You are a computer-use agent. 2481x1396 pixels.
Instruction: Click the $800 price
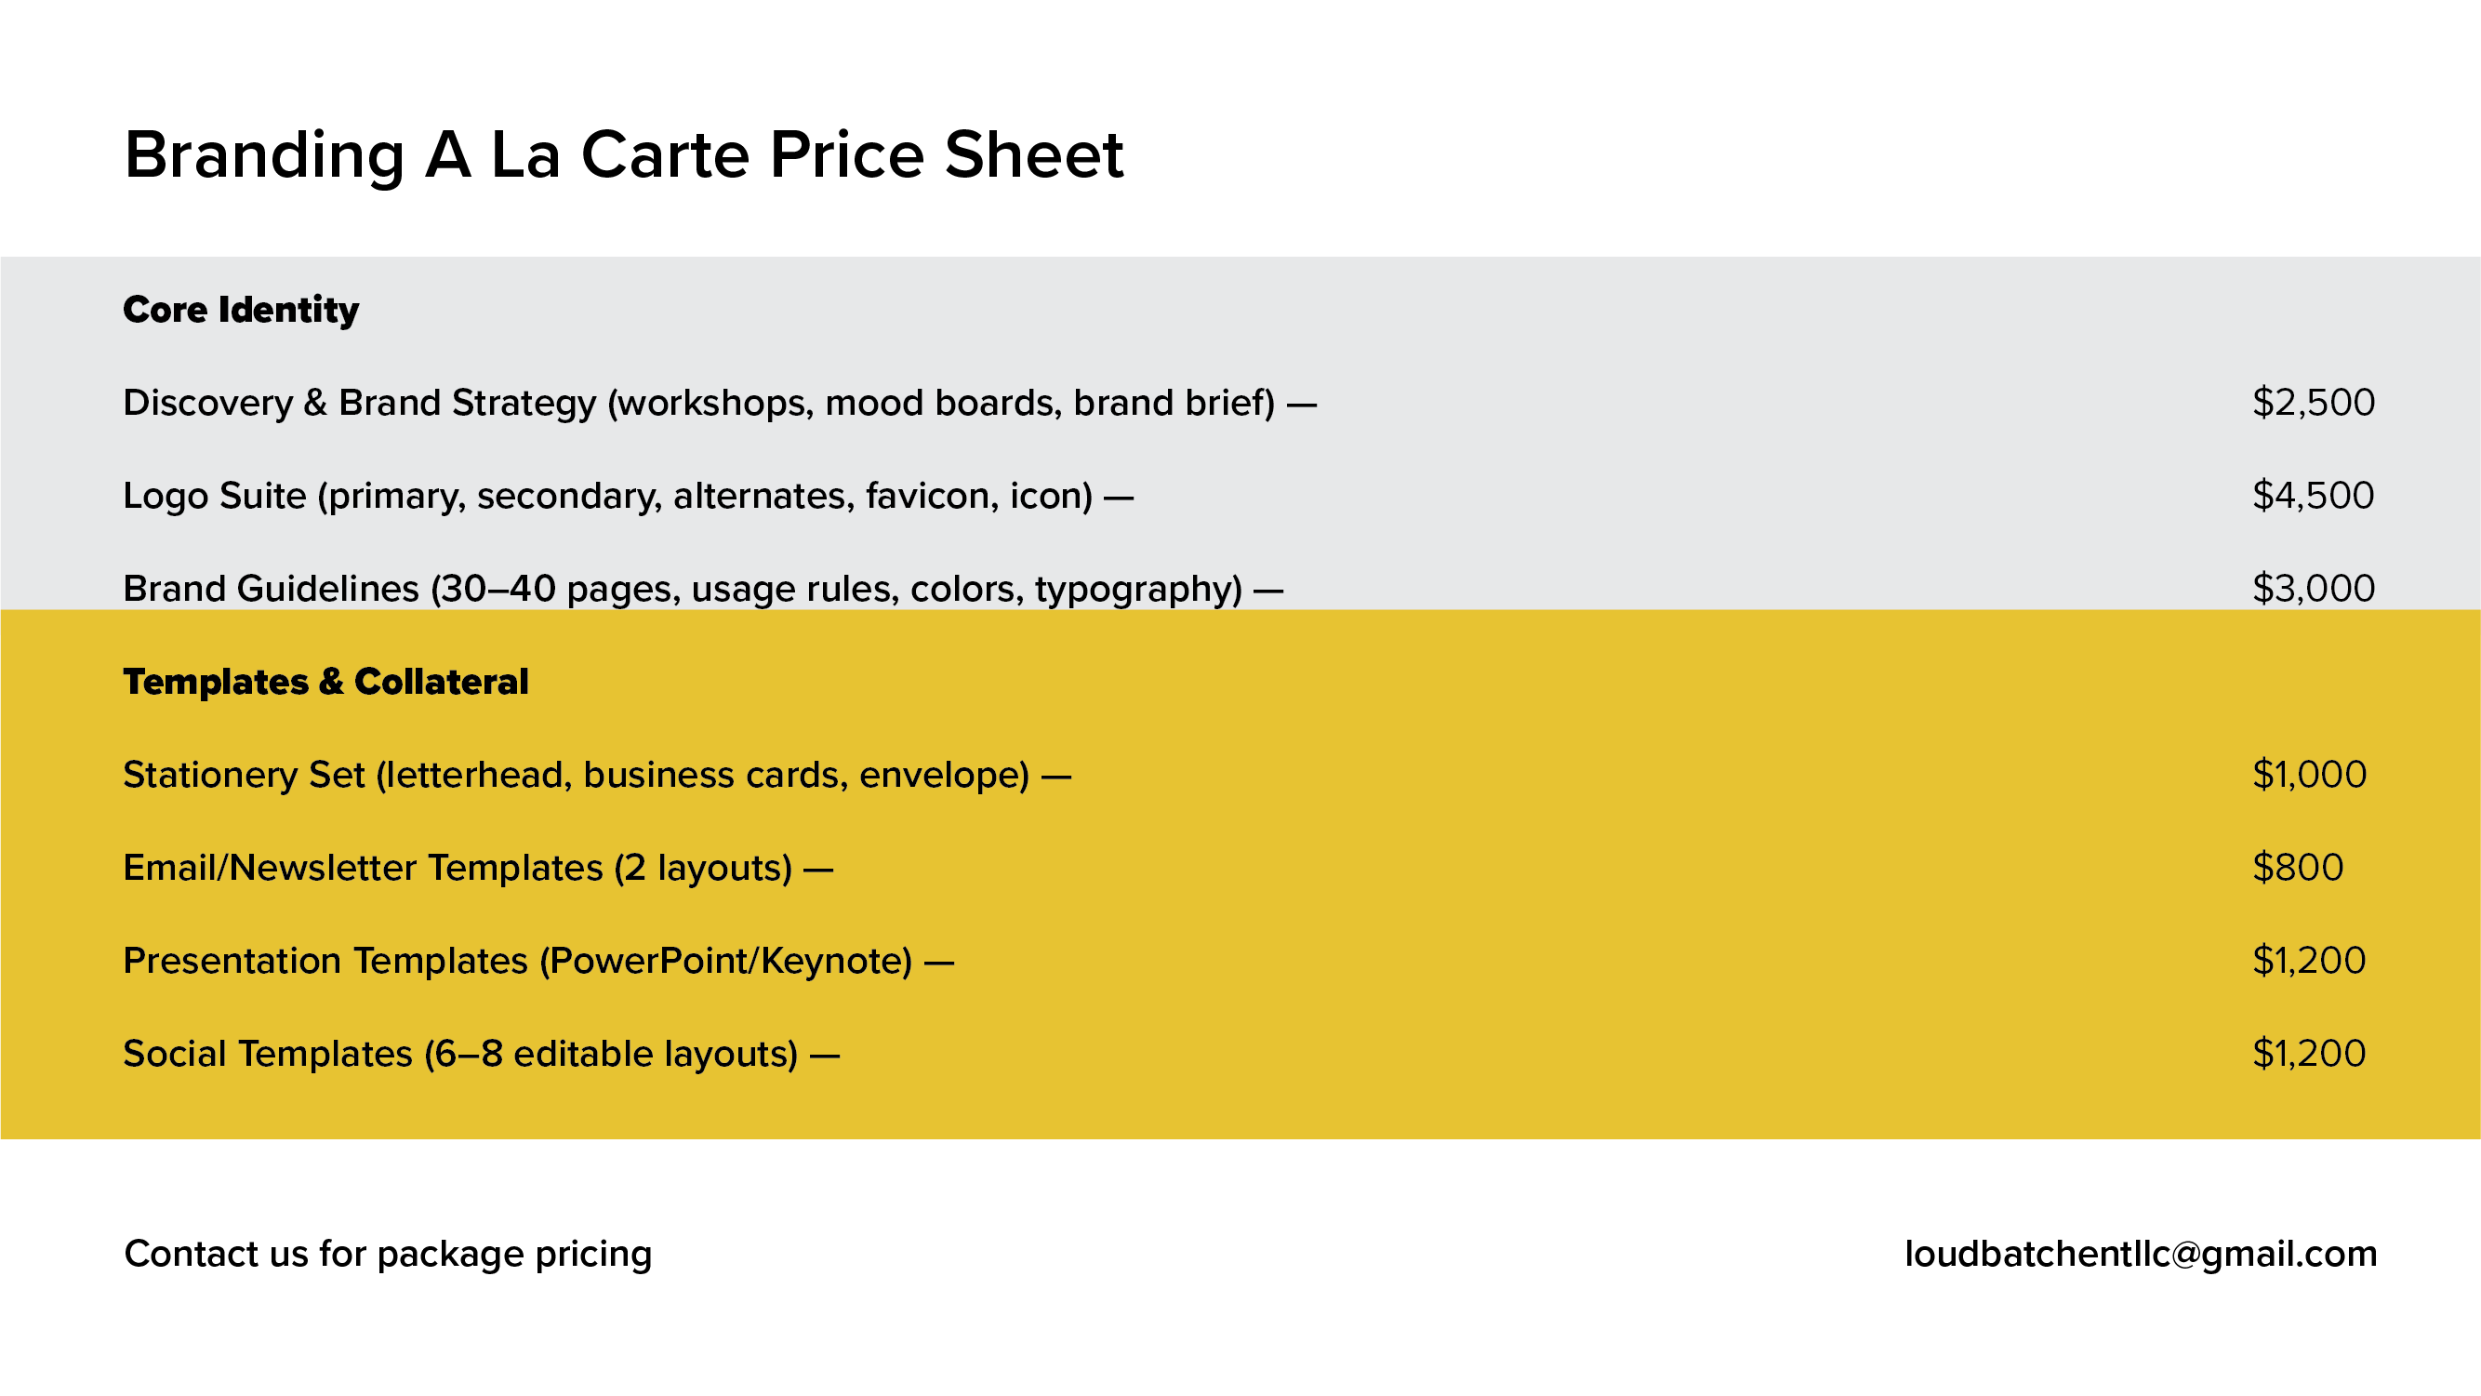pos(2297,868)
